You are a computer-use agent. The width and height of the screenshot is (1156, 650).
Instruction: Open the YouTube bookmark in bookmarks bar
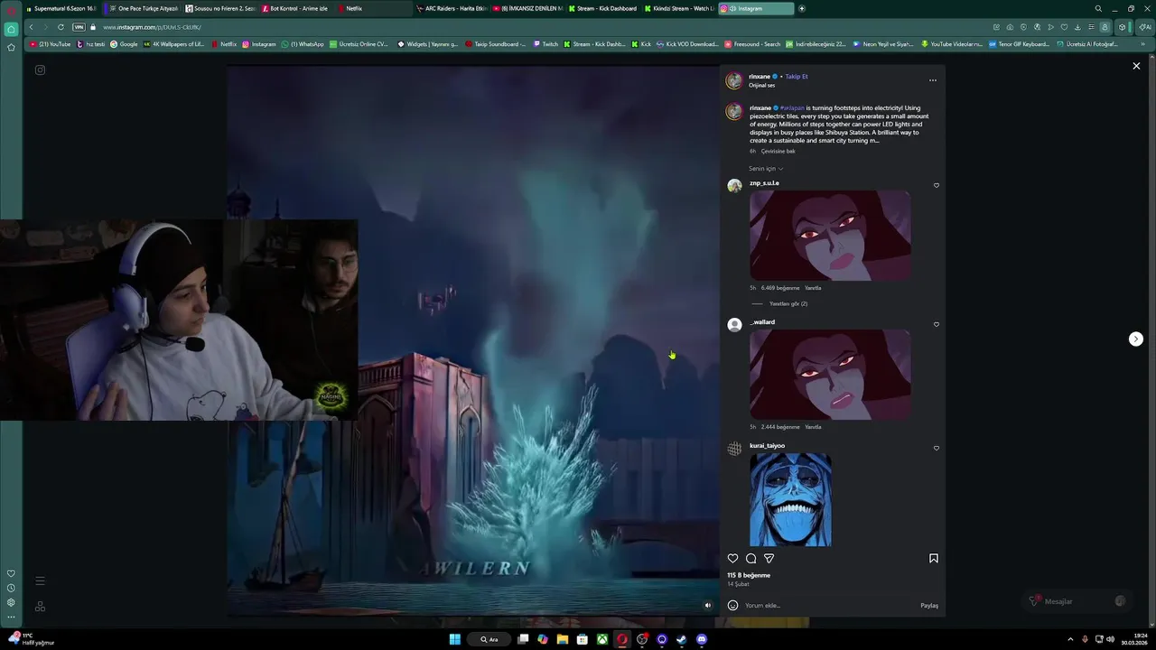[x=50, y=43]
